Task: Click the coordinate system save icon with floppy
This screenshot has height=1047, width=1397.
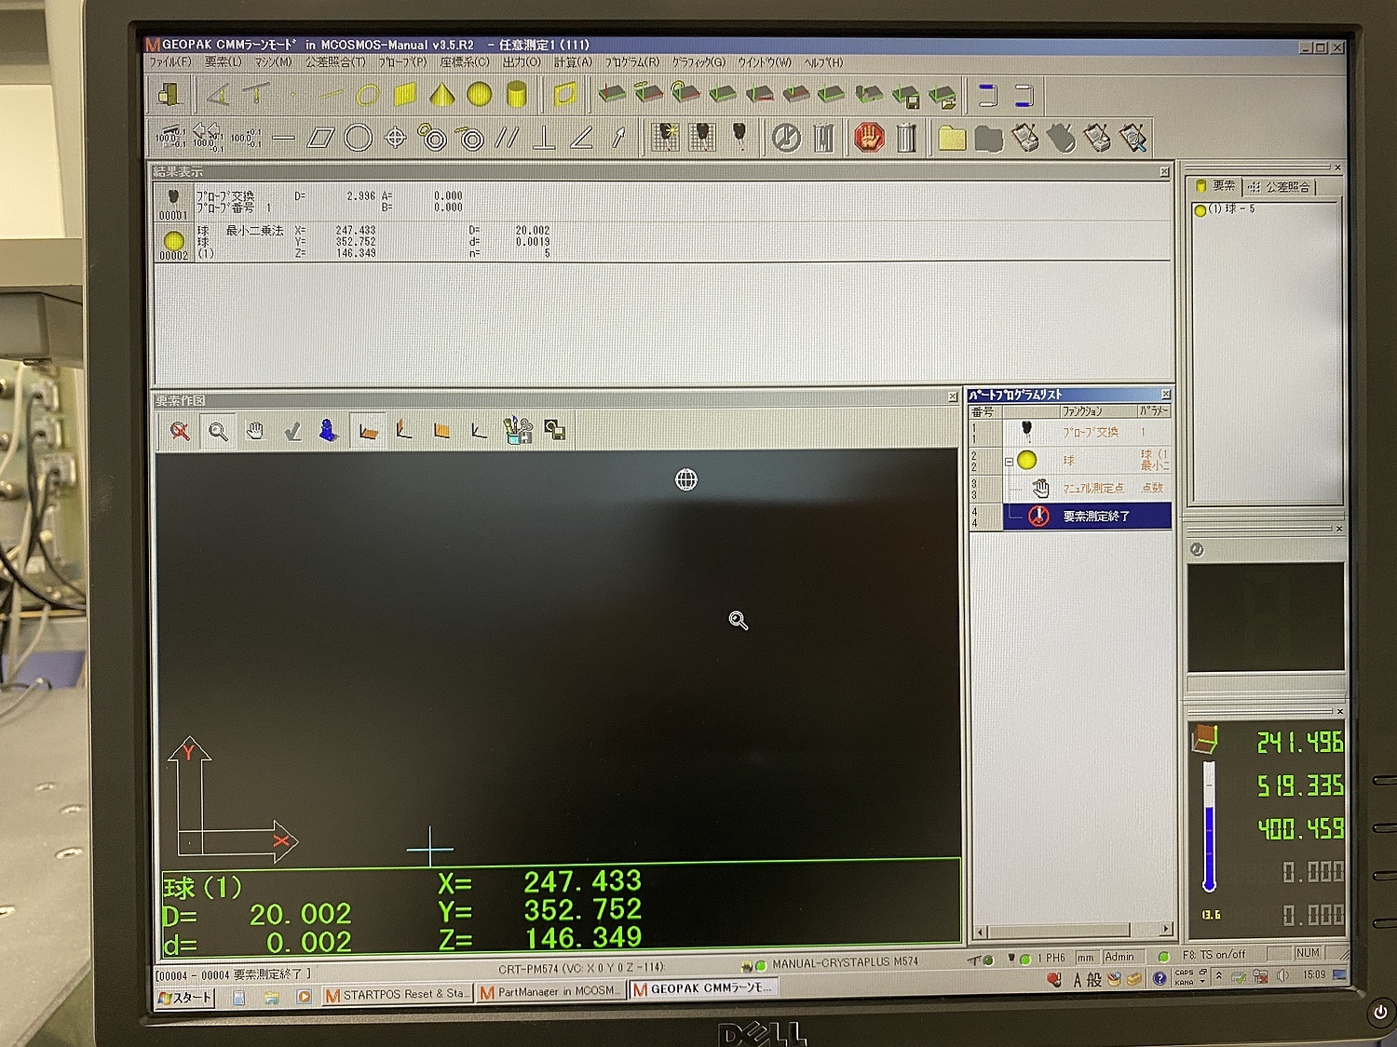Action: (906, 95)
